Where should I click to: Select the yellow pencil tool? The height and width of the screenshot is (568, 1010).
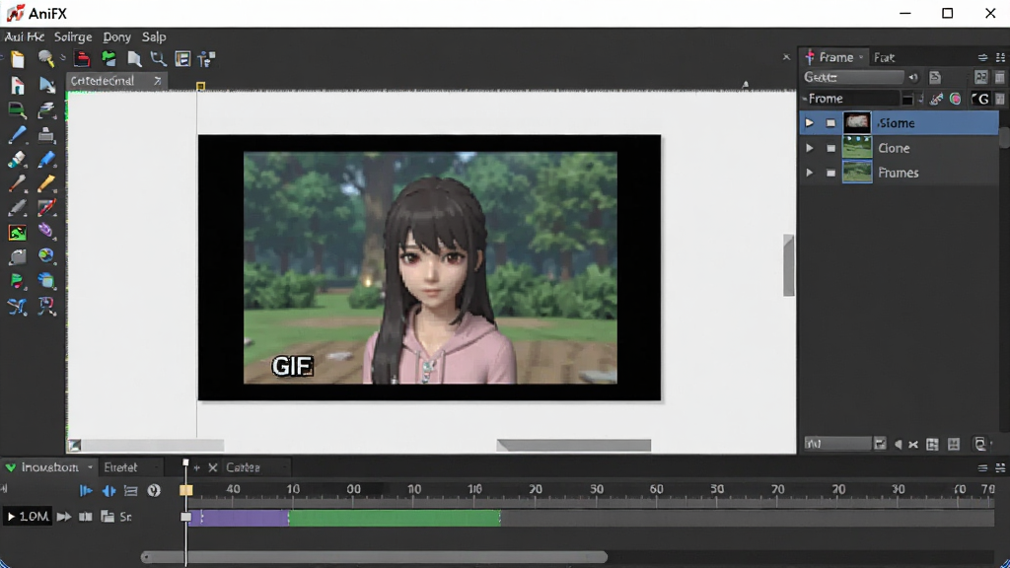click(x=46, y=183)
